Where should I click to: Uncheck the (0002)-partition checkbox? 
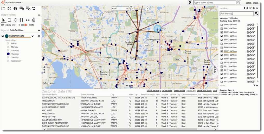[222, 32]
